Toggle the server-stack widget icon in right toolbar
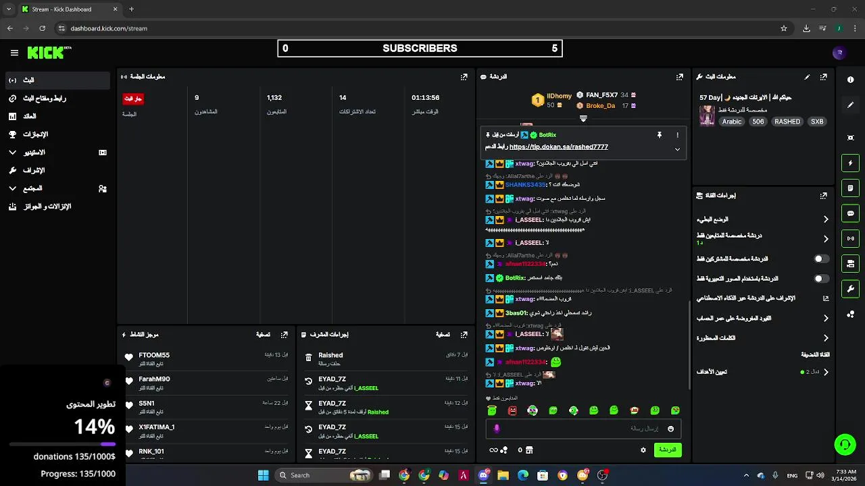This screenshot has height=486, width=865. pyautogui.click(x=850, y=263)
